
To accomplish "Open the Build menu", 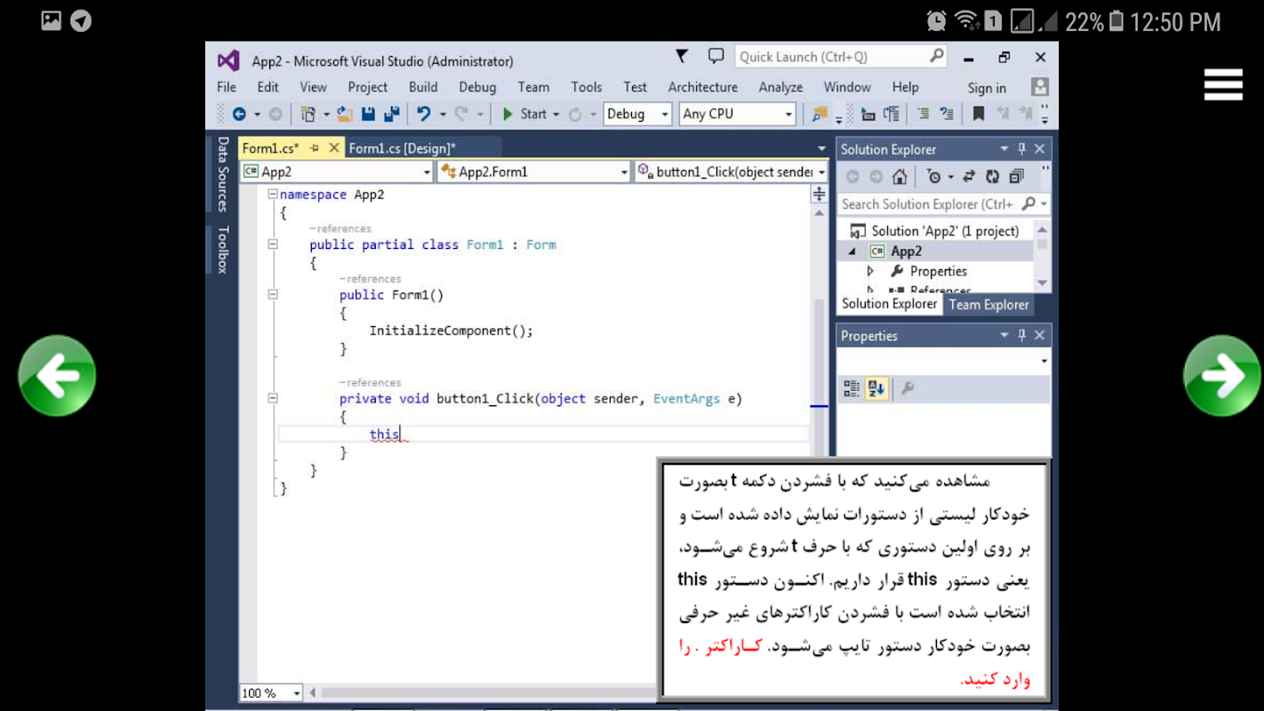I will click(423, 87).
